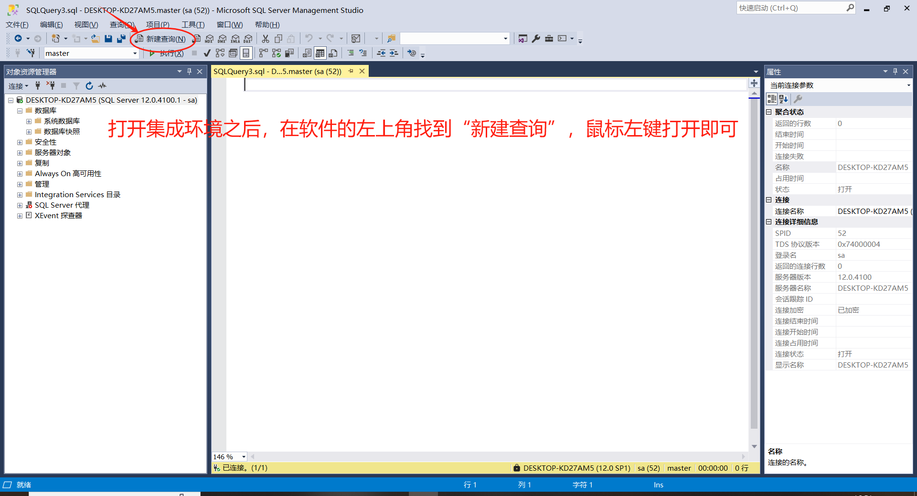The height and width of the screenshot is (496, 917).
Task: Collapse the 连接详细信息 properties section
Action: point(769,222)
